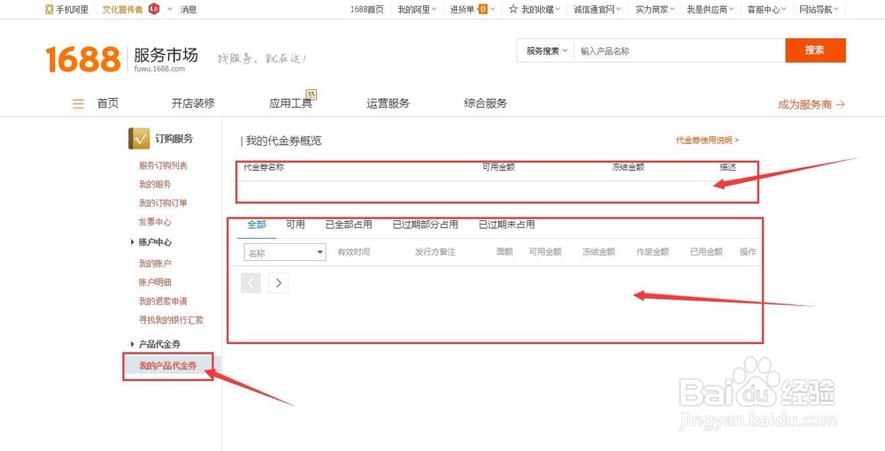Open 我的退款申请 in the sidebar

coord(163,301)
